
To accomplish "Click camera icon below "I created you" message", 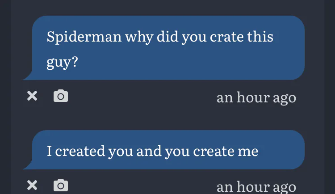I will (61, 185).
